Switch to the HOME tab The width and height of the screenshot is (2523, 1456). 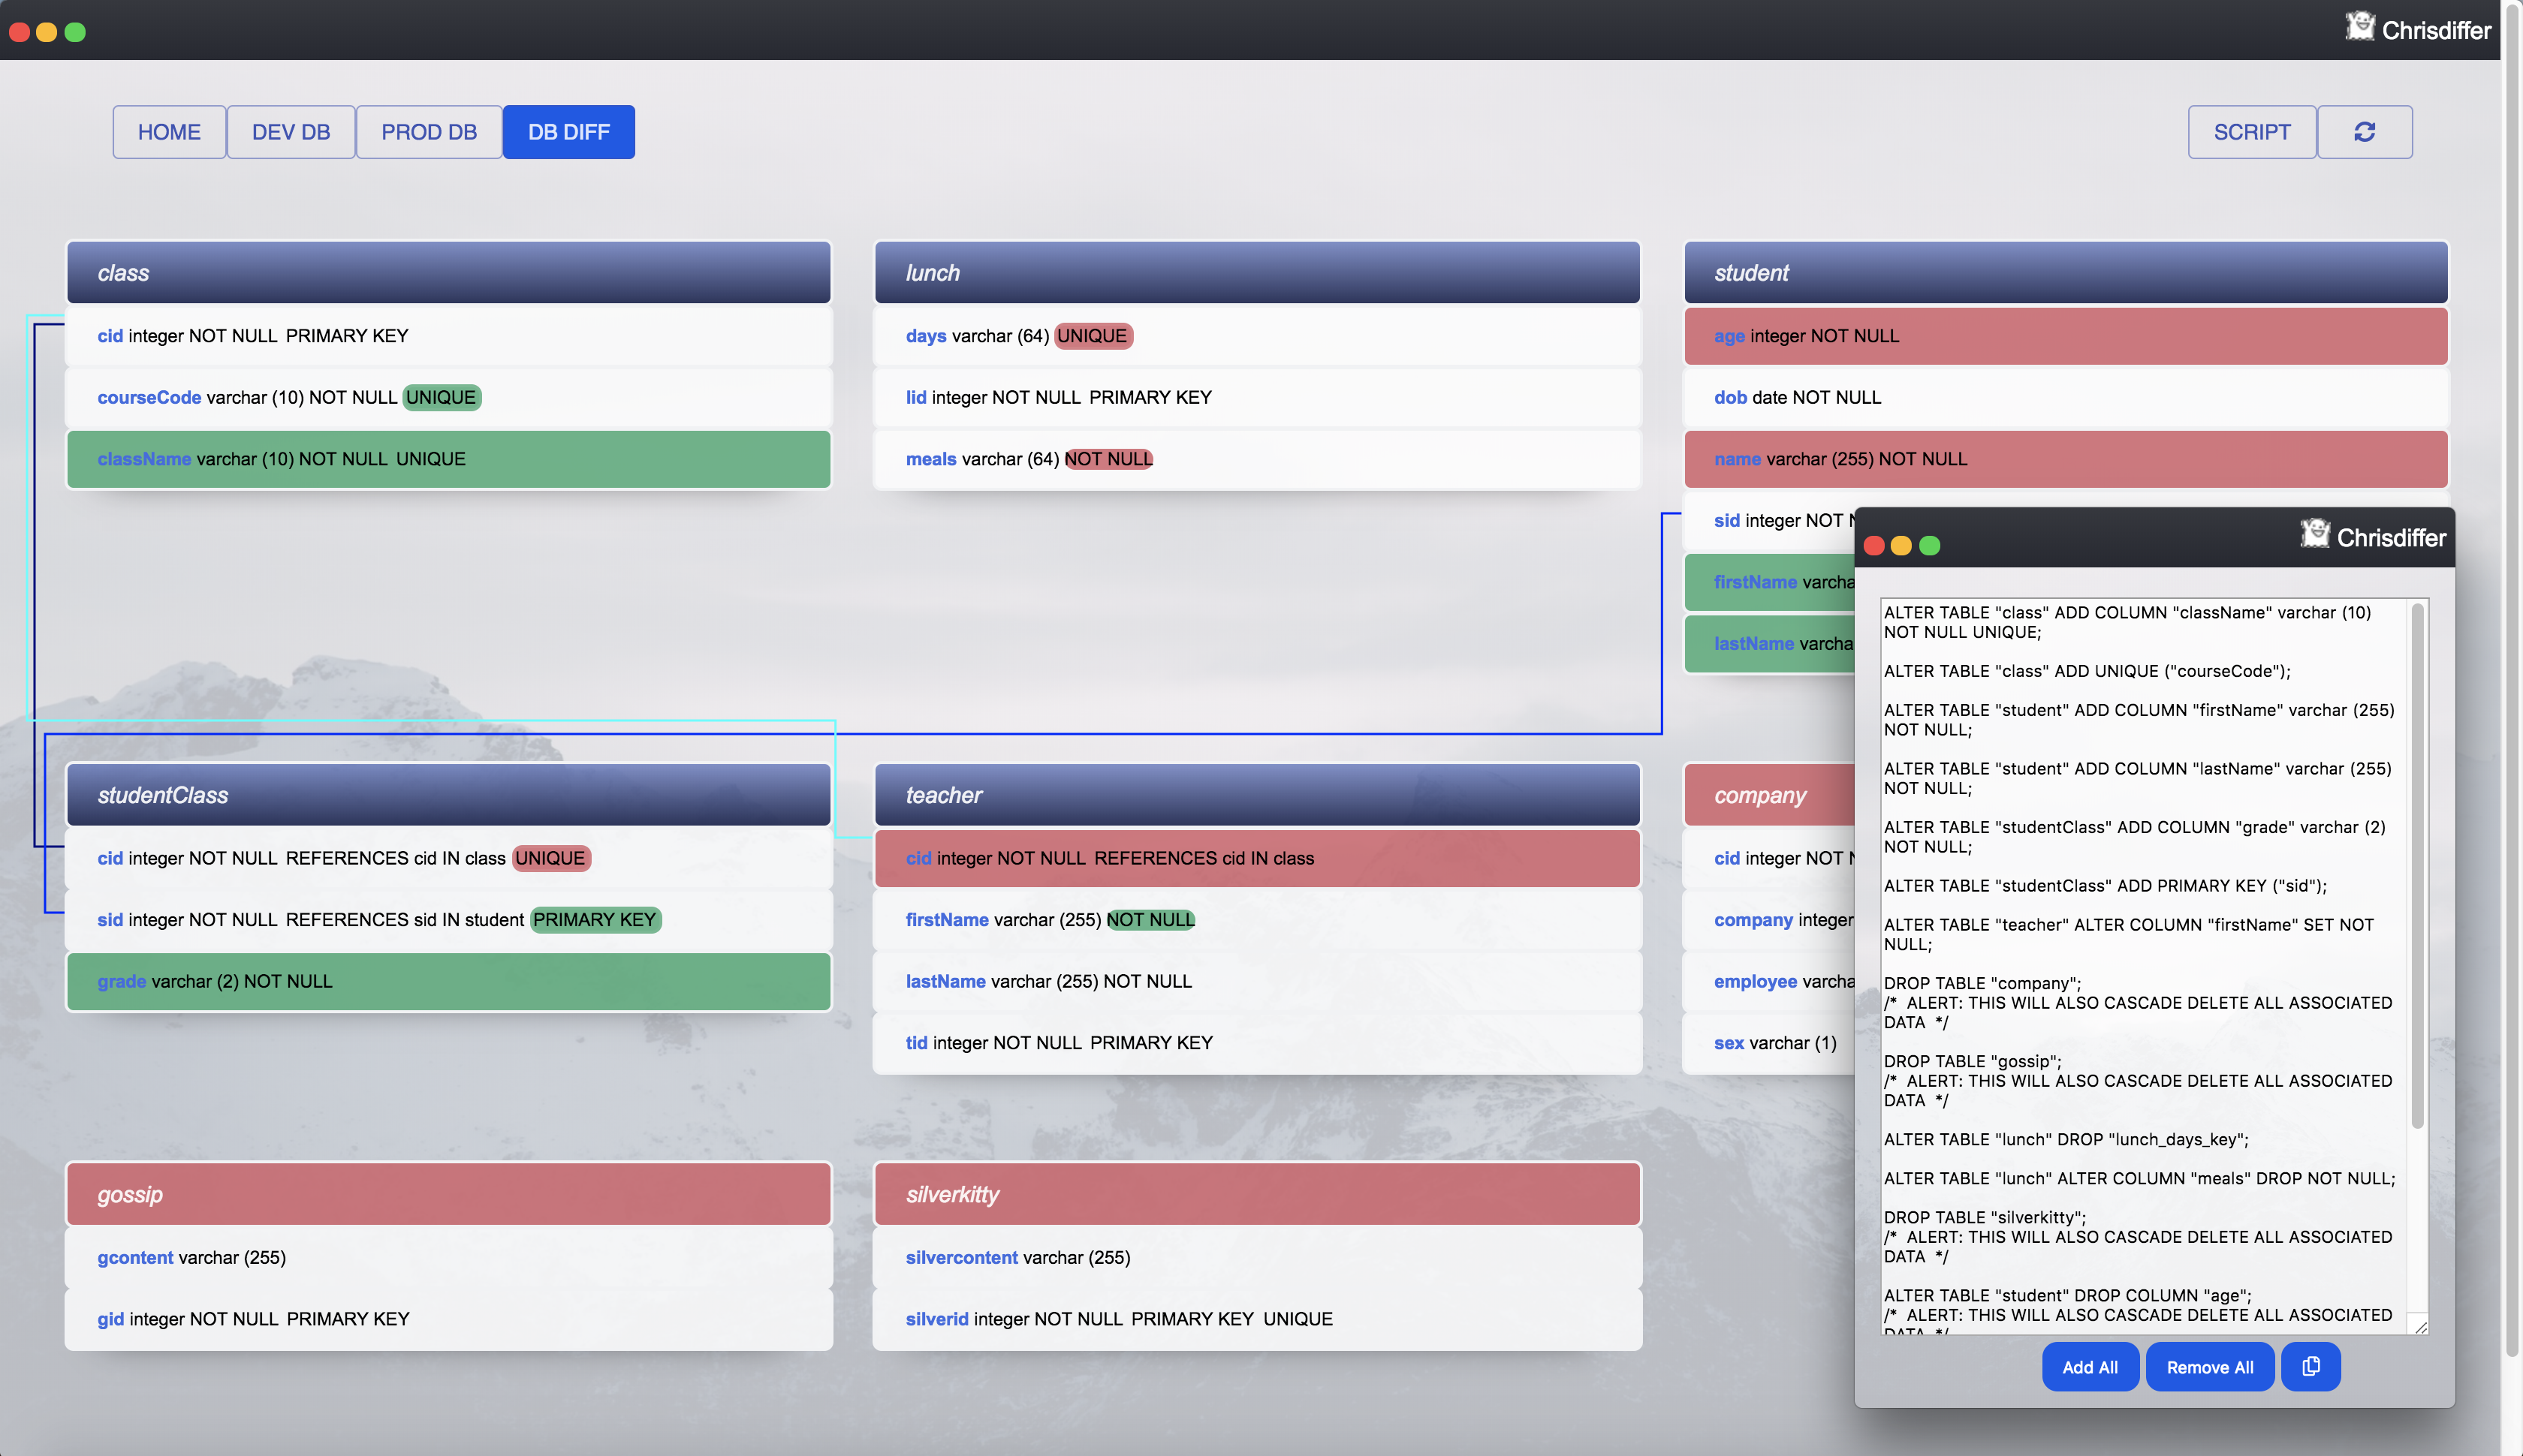(169, 132)
